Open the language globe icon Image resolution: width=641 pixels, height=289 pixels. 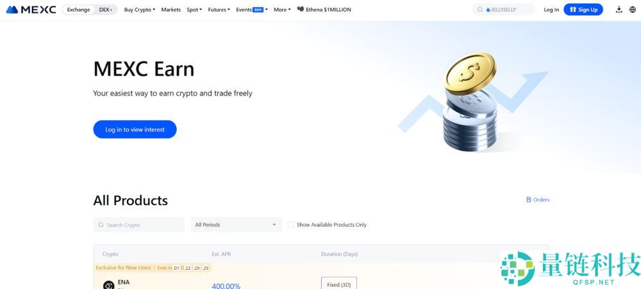pyautogui.click(x=632, y=10)
